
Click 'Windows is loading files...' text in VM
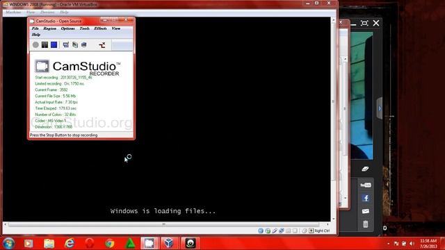[x=163, y=211]
